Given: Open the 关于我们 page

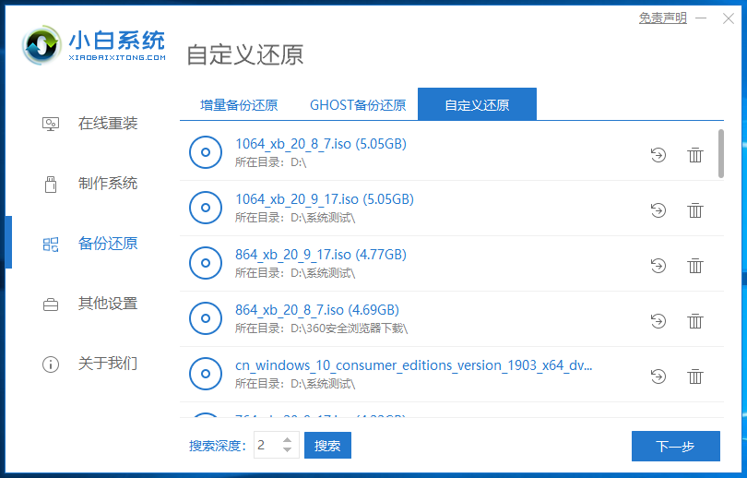Looking at the screenshot, I should coord(108,364).
